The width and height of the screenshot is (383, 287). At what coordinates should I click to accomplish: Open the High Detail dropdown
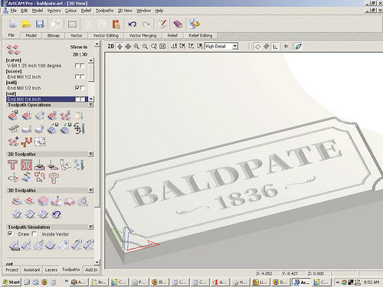pyautogui.click(x=235, y=46)
